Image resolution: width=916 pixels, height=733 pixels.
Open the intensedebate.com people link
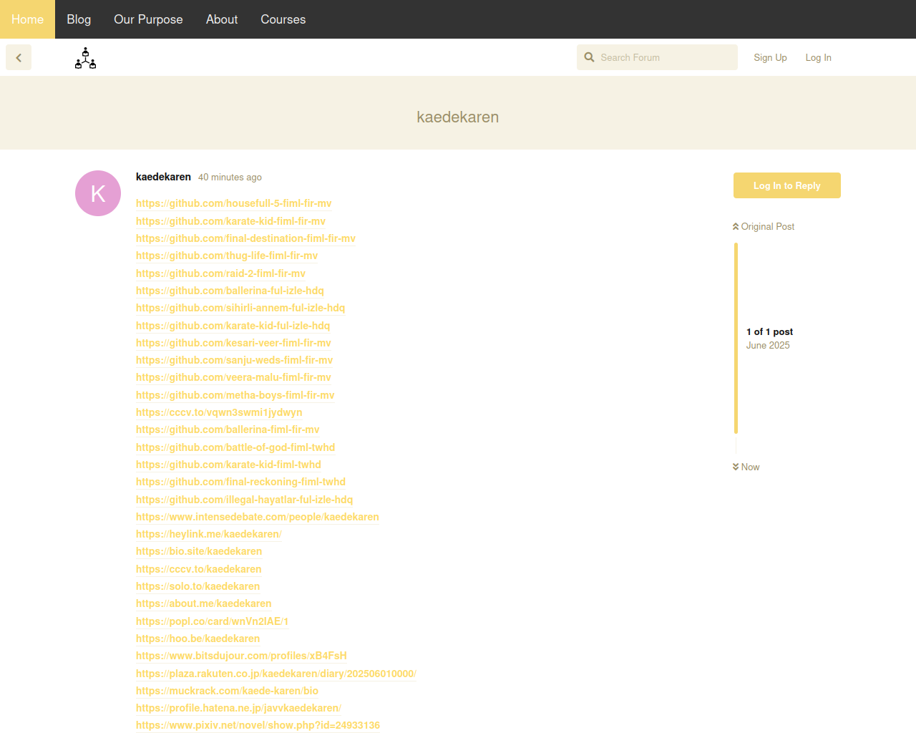258,517
